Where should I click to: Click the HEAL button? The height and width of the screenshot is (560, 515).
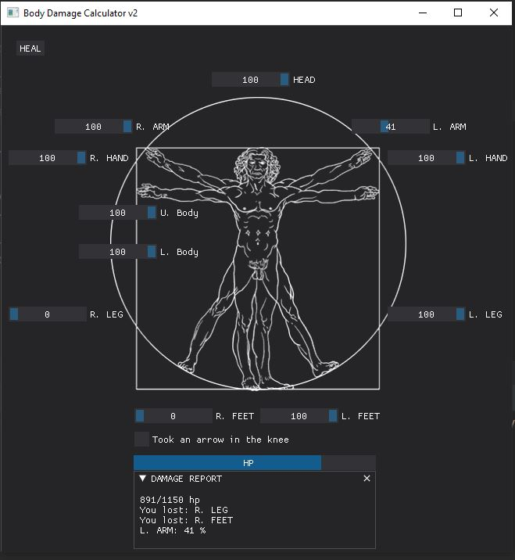click(30, 48)
